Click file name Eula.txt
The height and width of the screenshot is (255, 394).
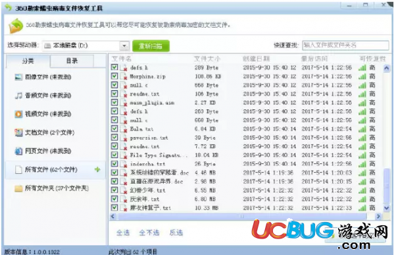(x=141, y=129)
